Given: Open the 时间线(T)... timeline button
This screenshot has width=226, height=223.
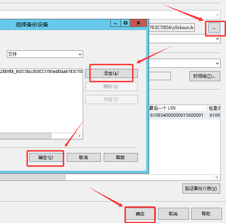Looking at the screenshot, I should (x=205, y=76).
